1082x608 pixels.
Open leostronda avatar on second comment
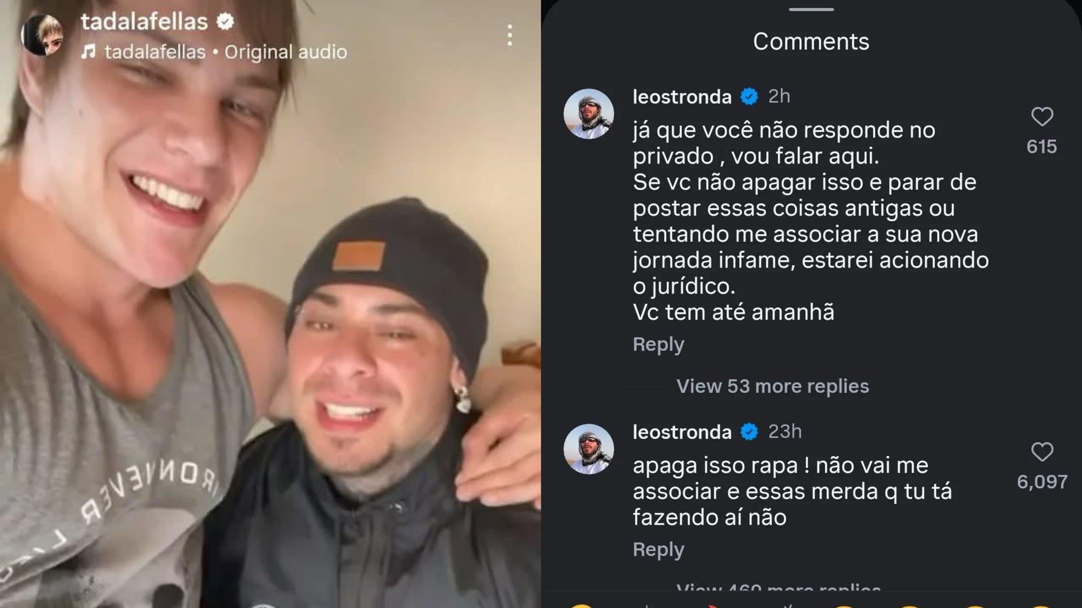coord(589,449)
